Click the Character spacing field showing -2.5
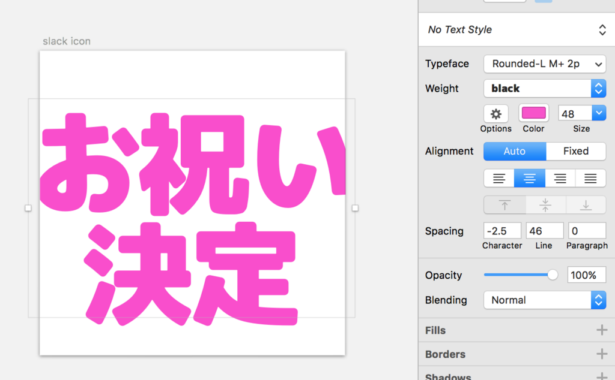The height and width of the screenshot is (380, 615). point(502,231)
